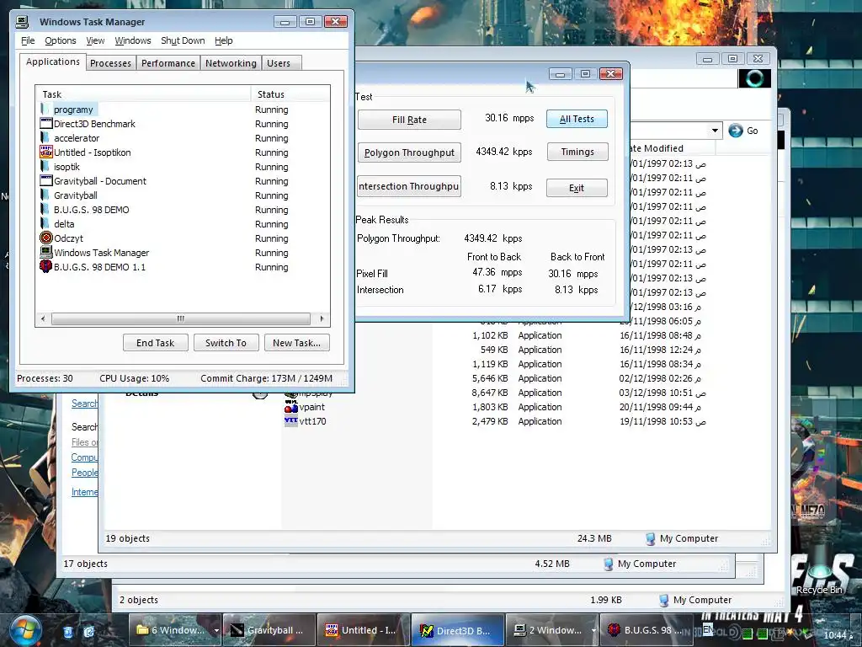Expand the Explorer address bar dropdown
862x647 pixels.
(714, 131)
